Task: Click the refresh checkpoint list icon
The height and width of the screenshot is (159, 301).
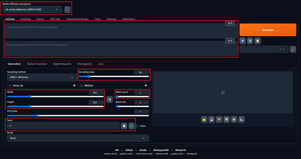Action: tap(67, 10)
